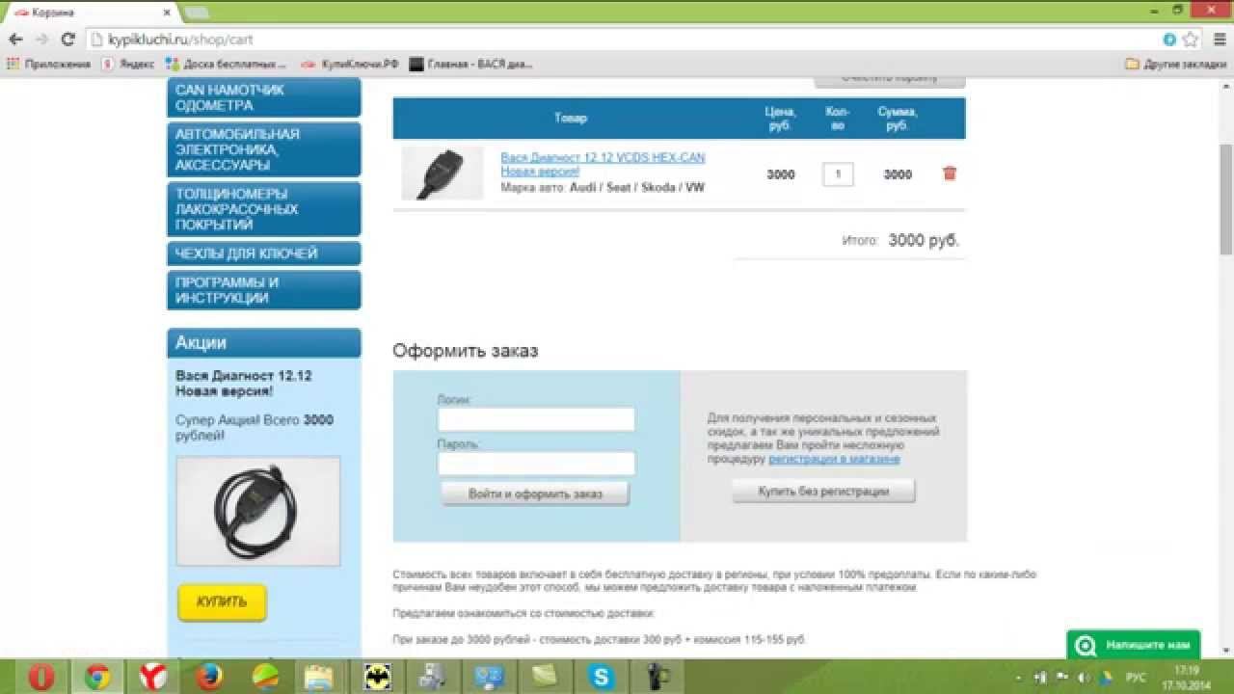The height and width of the screenshot is (694, 1234).
Task: Click Войти и оформить заказ button
Action: click(535, 494)
